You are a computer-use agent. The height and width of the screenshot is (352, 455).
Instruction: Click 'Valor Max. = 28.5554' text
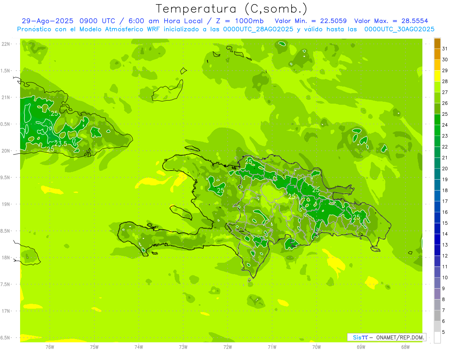pyautogui.click(x=391, y=21)
